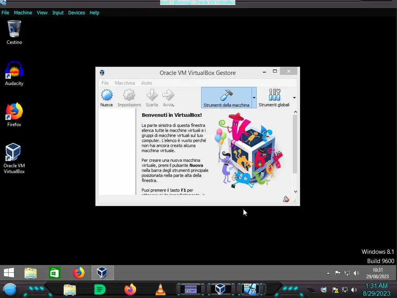Open File Explorer on guest taskbar
Screen dimensions: 397x298
[x=31, y=273]
